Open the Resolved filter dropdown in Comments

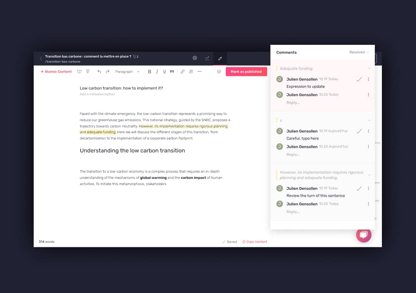point(359,52)
